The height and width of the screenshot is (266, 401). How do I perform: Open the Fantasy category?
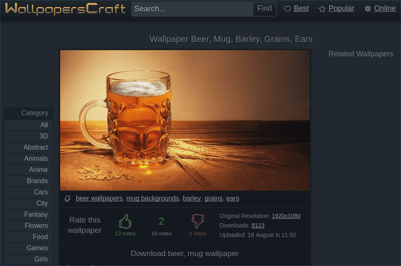click(36, 214)
